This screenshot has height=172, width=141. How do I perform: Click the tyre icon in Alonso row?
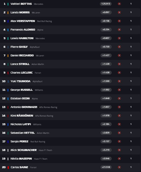click(x=119, y=30)
